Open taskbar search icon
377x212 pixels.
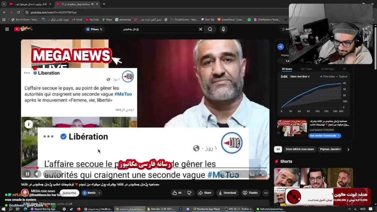pyautogui.click(x=11, y=209)
